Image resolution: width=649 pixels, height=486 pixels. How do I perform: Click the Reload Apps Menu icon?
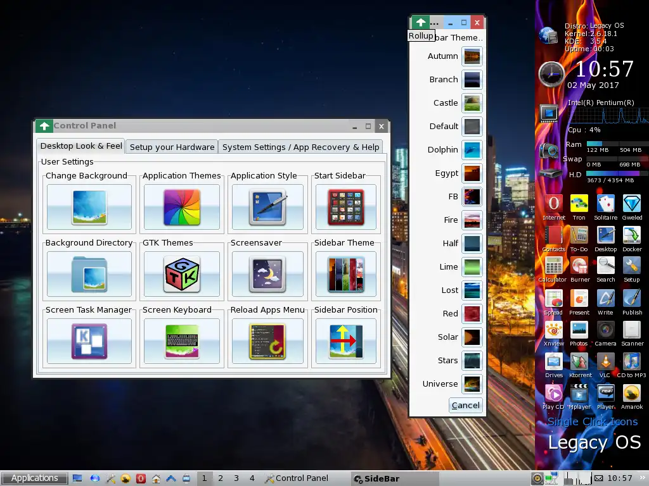(266, 341)
